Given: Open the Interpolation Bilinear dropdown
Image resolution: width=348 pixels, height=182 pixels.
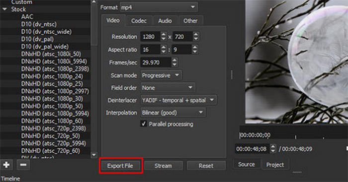Looking at the screenshot, I should (173, 113).
